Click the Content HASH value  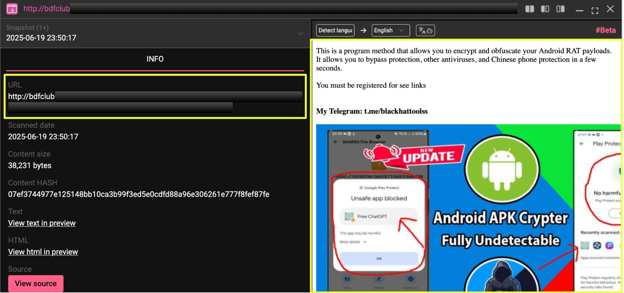tap(139, 194)
